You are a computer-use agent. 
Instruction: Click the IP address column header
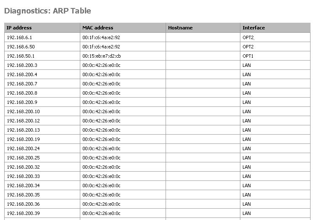(x=19, y=28)
